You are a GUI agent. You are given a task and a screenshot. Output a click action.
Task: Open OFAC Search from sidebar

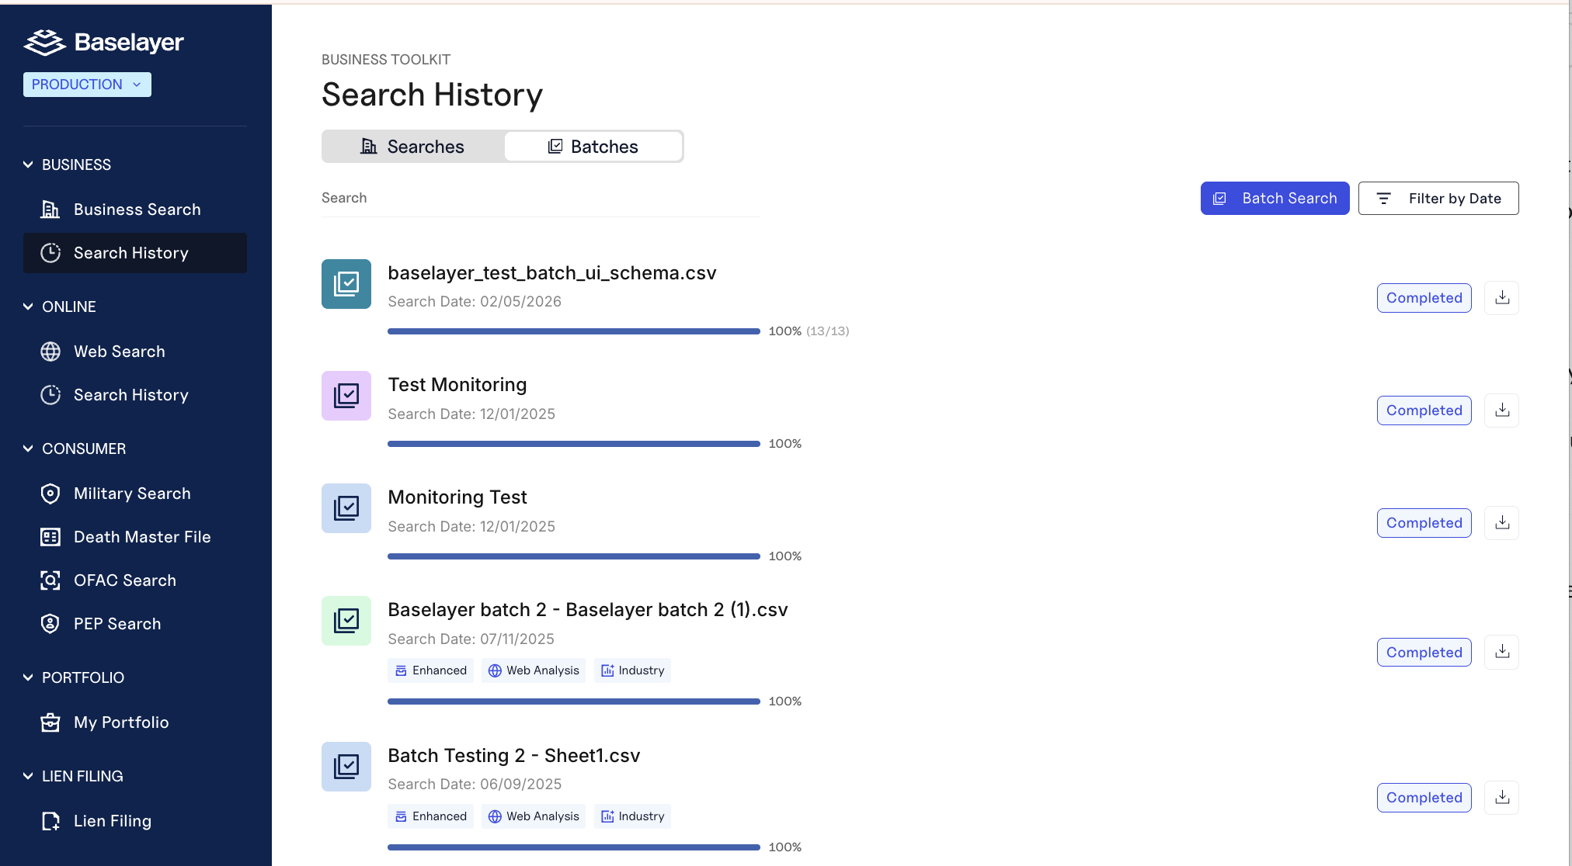tap(124, 580)
